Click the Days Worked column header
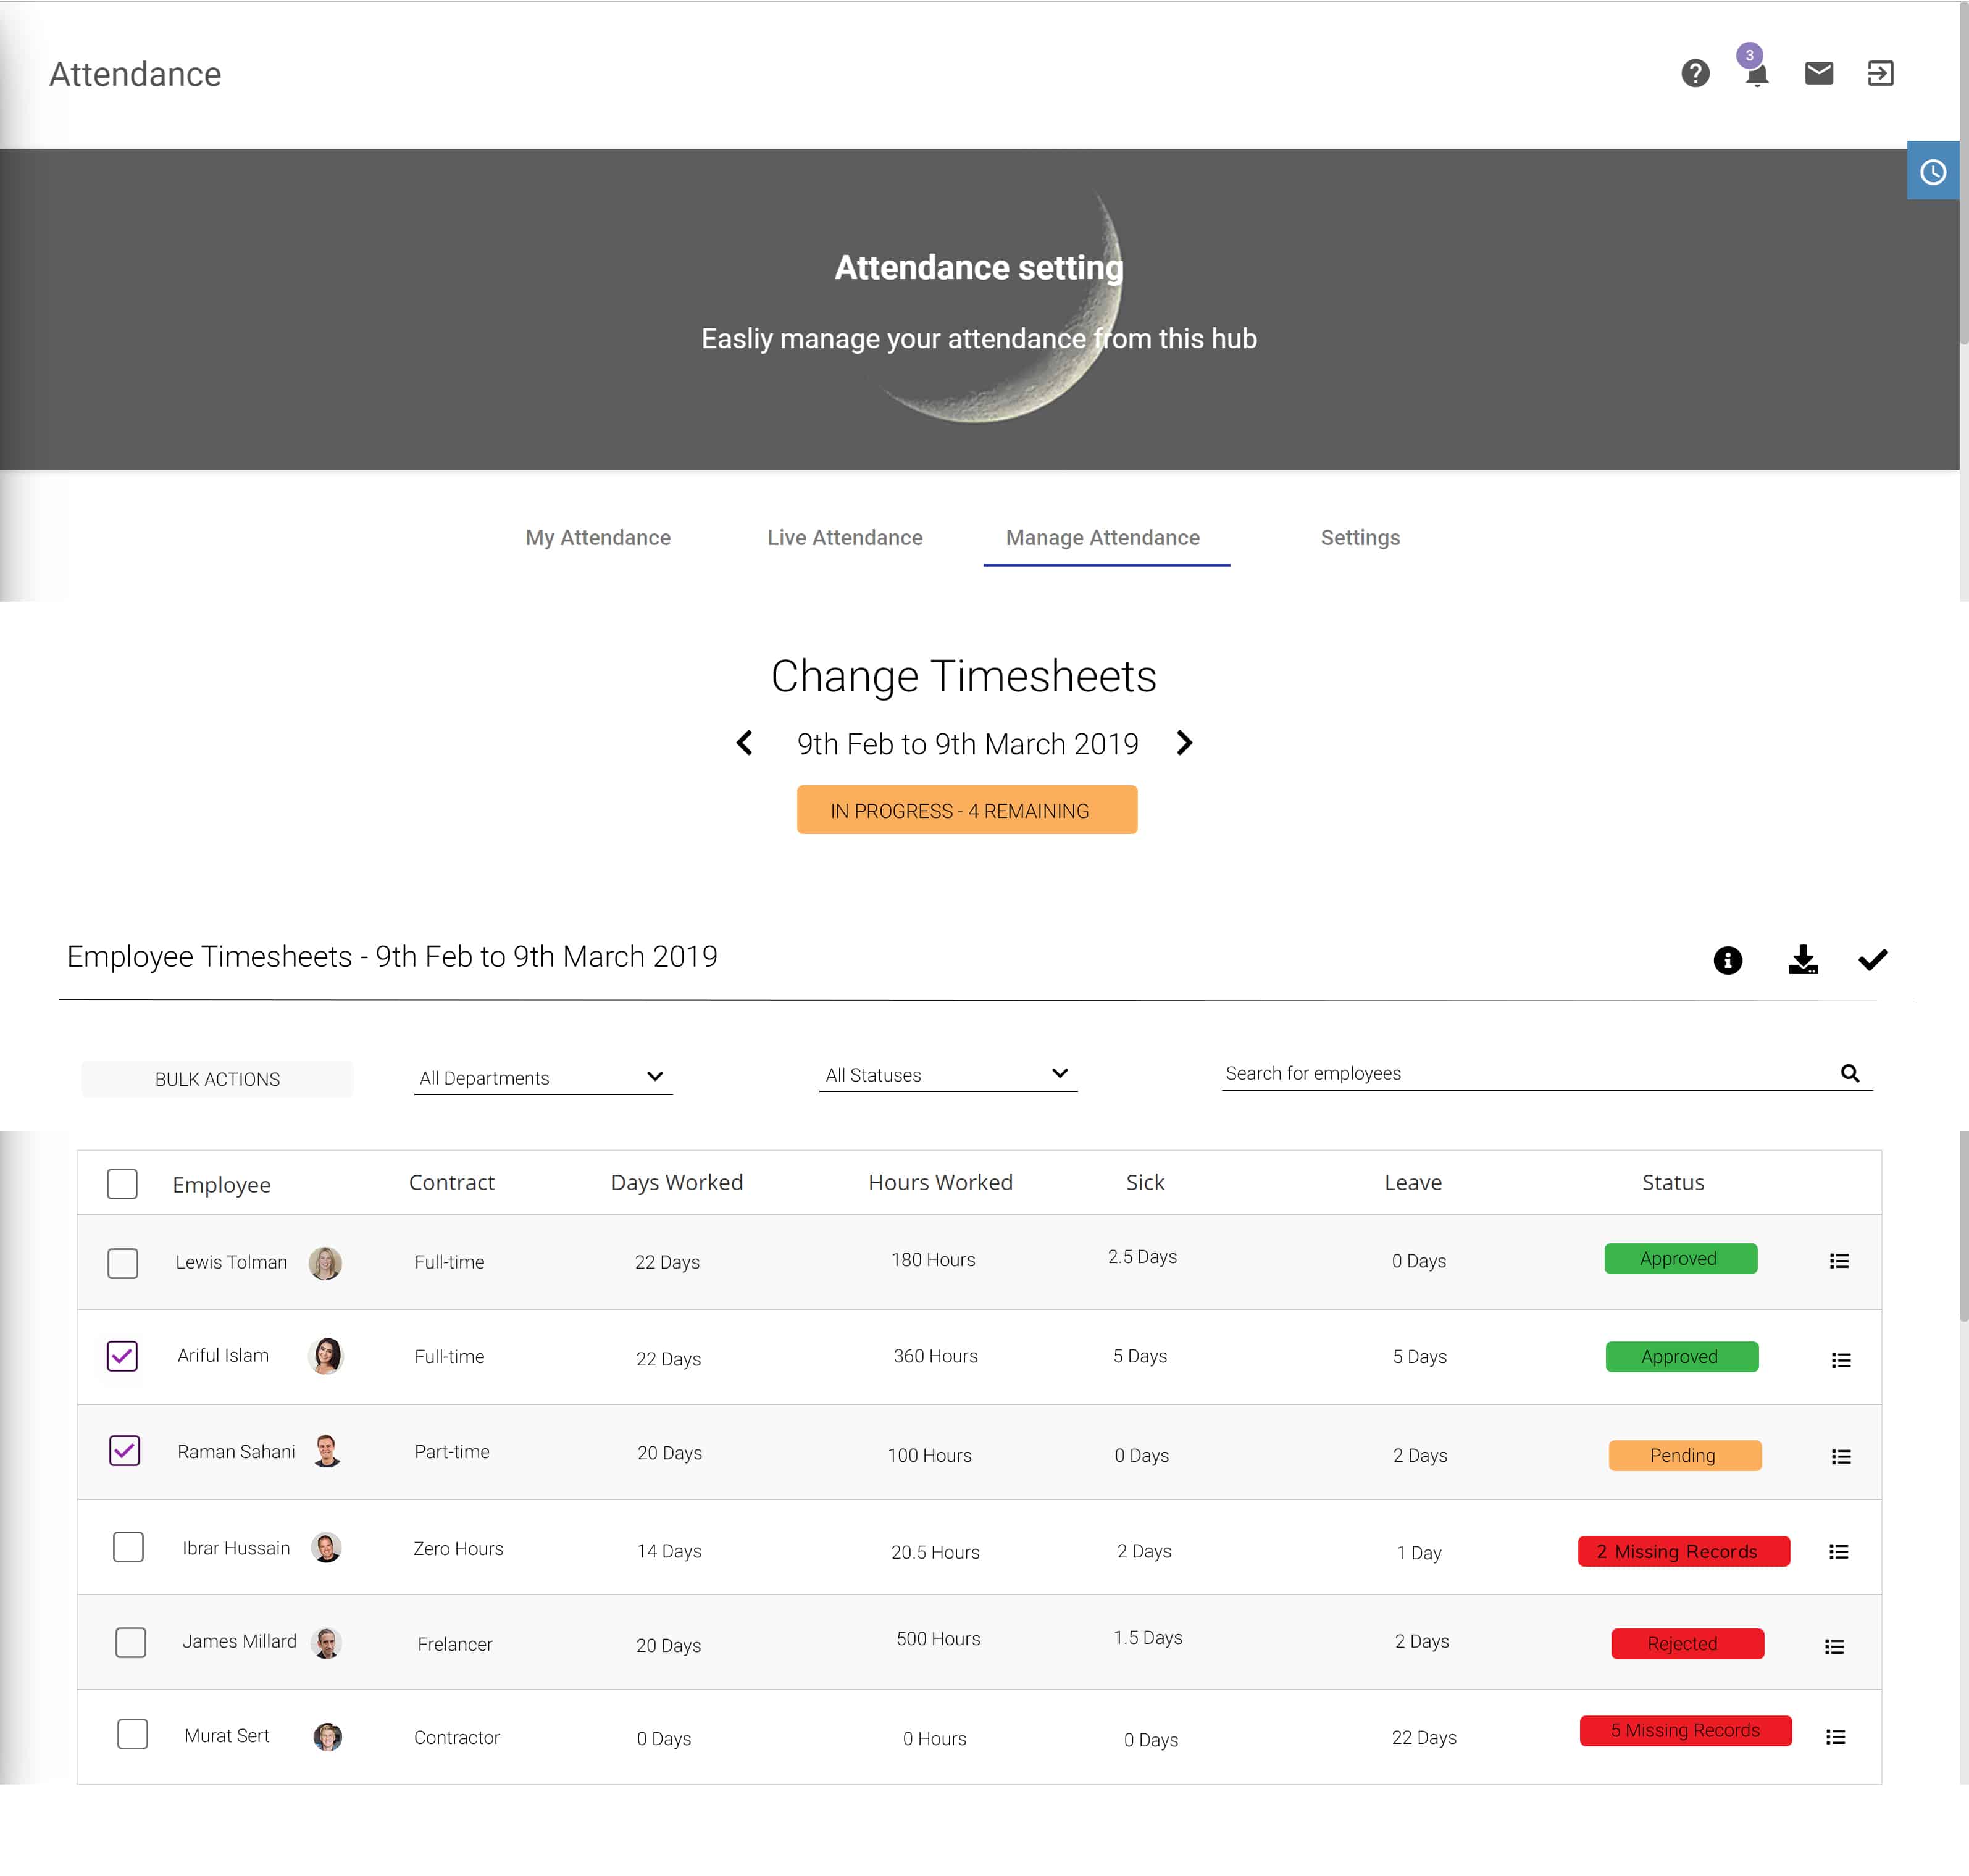Viewport: 1969px width, 1876px height. click(x=677, y=1183)
